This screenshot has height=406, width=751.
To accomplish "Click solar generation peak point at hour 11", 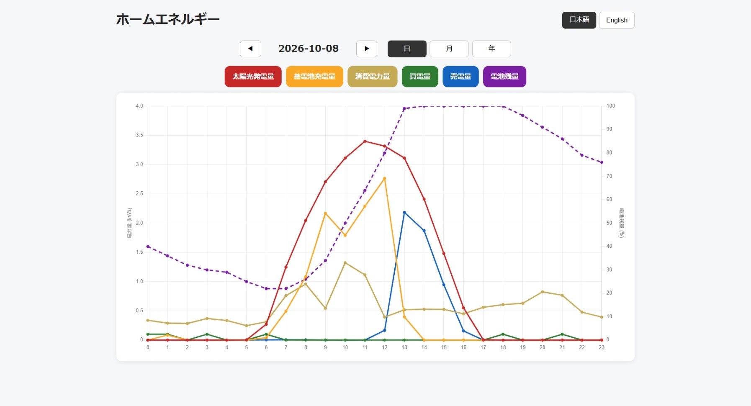I will click(365, 141).
